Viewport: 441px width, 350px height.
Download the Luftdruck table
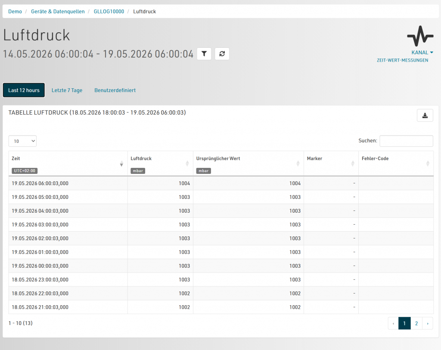point(425,115)
